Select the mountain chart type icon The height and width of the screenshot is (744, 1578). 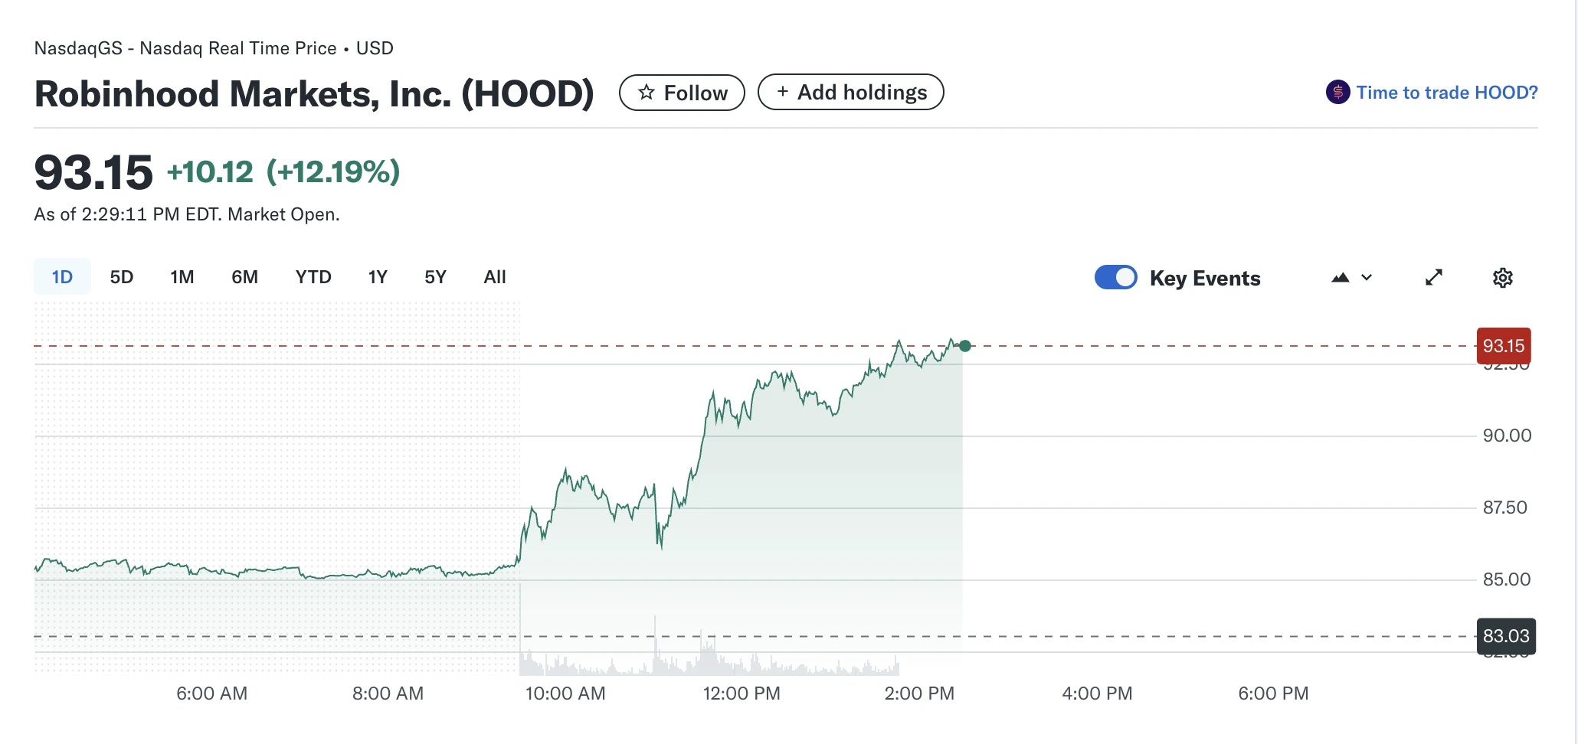coord(1341,277)
